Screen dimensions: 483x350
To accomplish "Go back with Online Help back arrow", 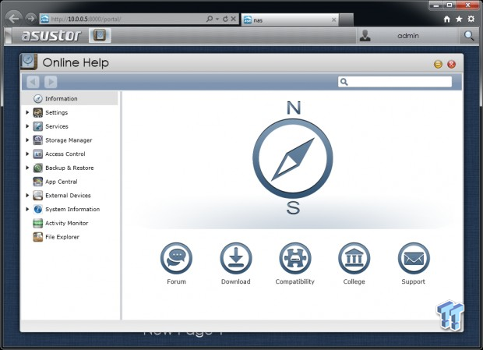I will click(33, 82).
